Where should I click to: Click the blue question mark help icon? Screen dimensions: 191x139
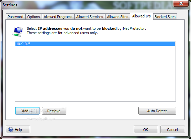[x=11, y=130]
